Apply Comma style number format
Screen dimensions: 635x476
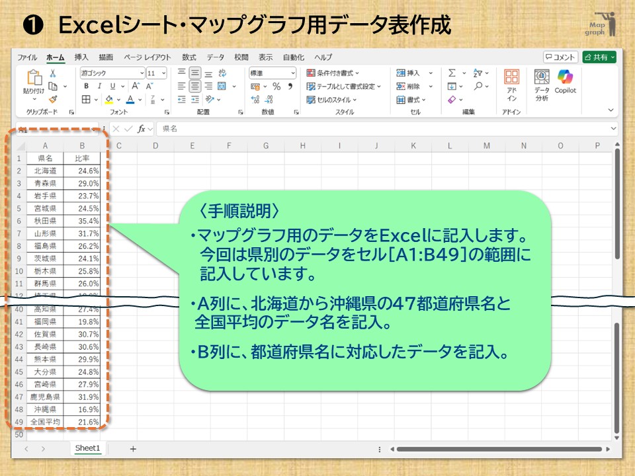coord(290,86)
